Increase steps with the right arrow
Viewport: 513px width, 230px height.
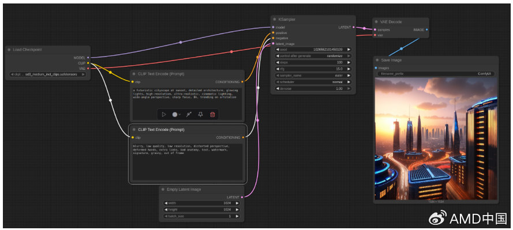(x=349, y=62)
